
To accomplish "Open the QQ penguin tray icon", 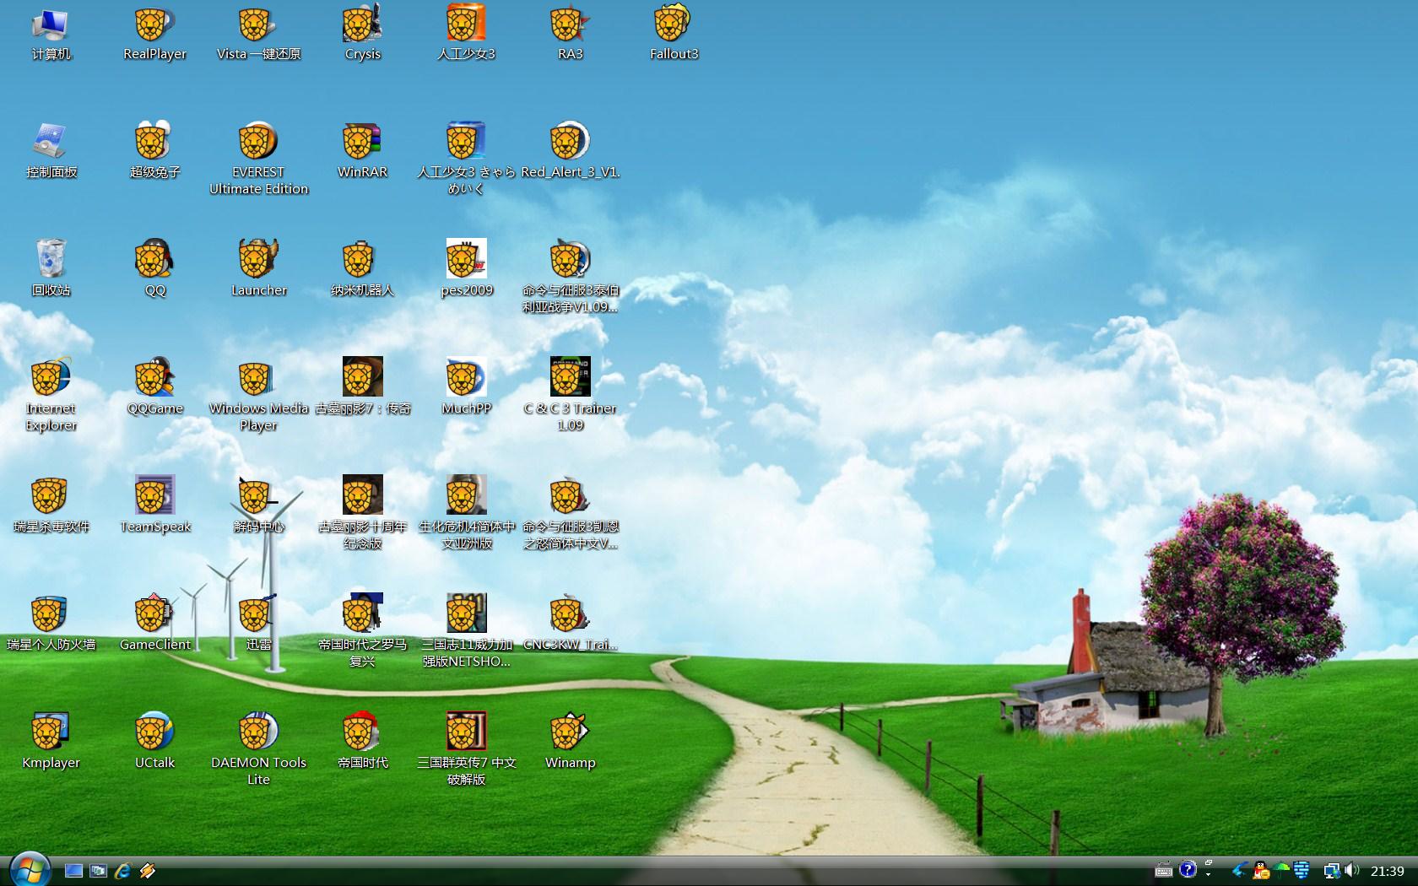I will [x=1261, y=870].
